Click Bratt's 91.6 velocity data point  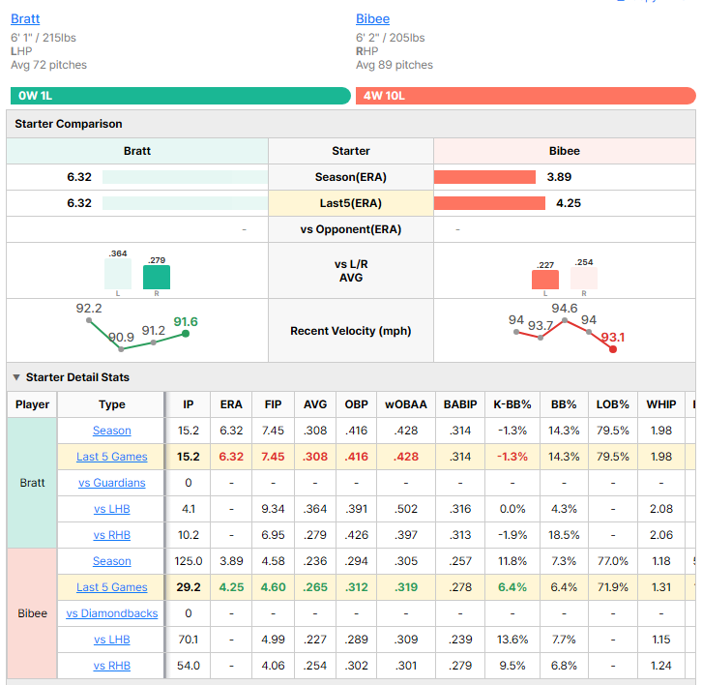point(186,334)
